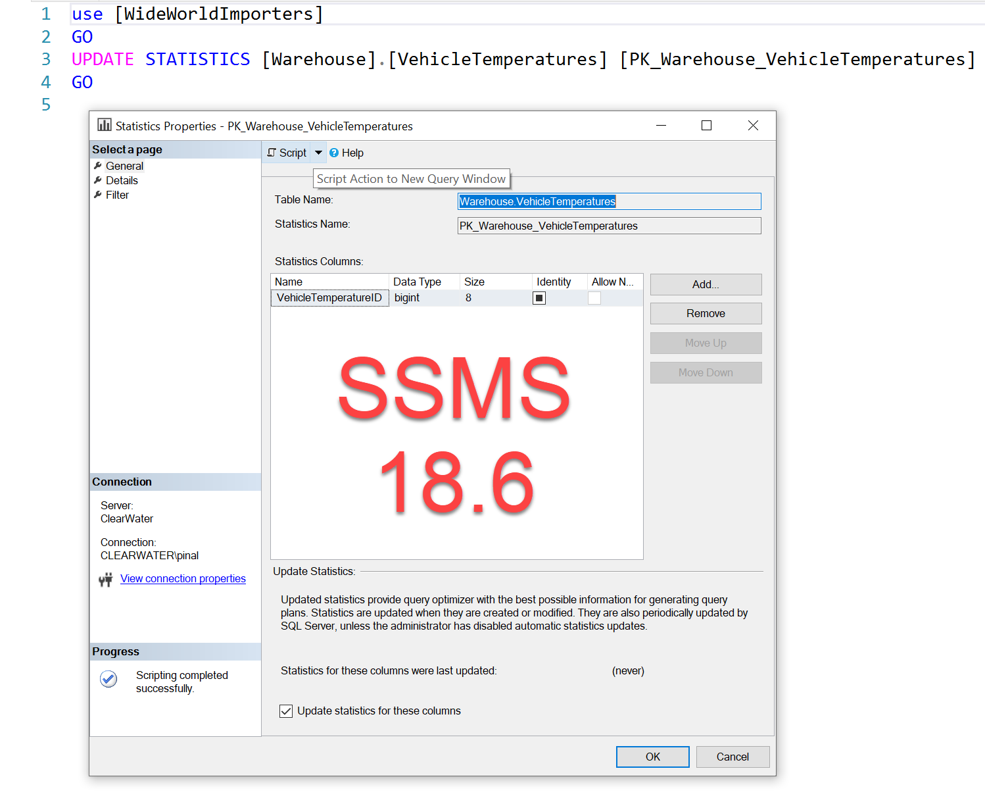Click the connection properties plug icon
985x802 pixels.
tap(105, 580)
